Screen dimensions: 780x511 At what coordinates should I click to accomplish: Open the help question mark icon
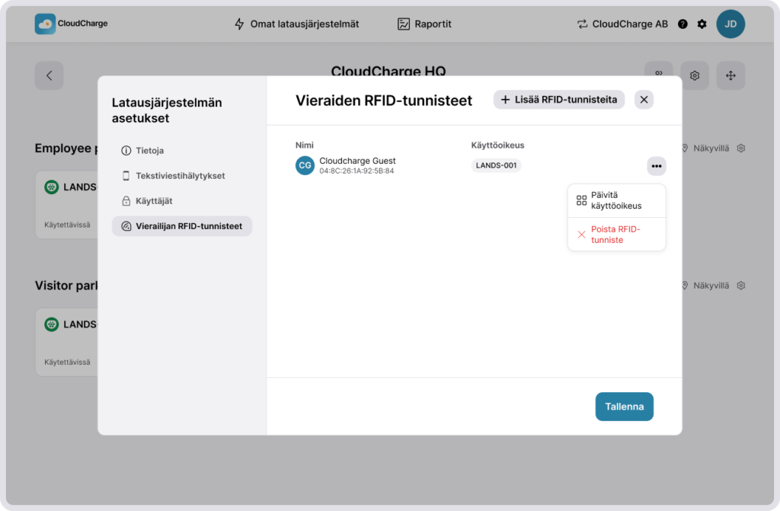tap(682, 24)
